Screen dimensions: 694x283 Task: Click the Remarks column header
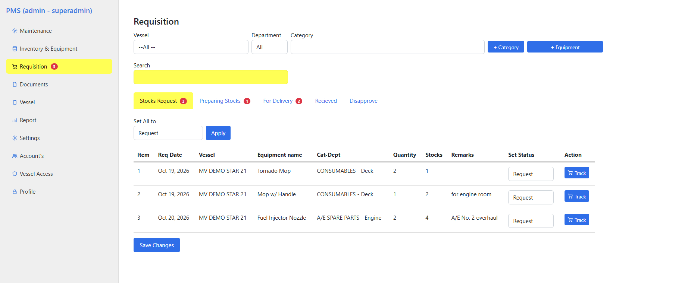[463, 155]
